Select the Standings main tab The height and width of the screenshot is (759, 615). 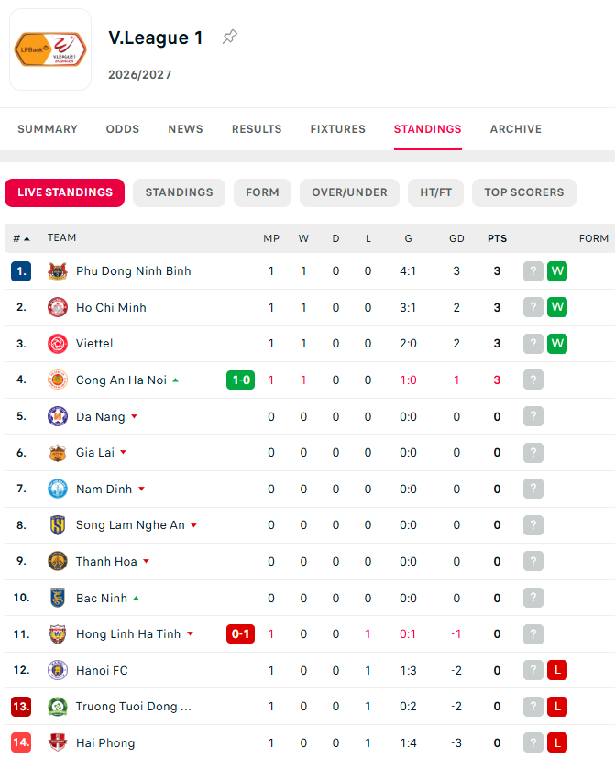click(x=428, y=129)
